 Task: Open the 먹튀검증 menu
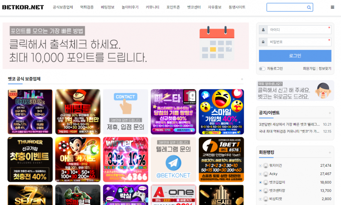(x=87, y=7)
